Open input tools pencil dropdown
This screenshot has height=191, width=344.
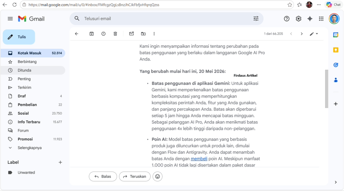(314, 34)
